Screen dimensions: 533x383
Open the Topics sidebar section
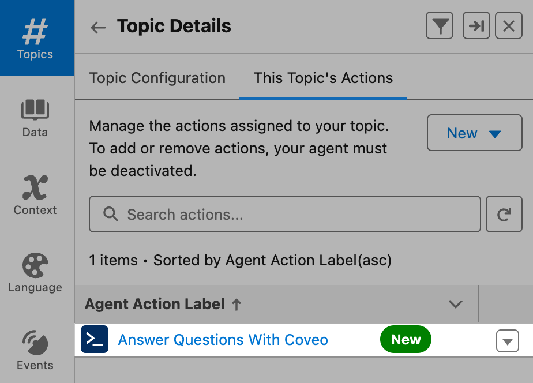point(35,38)
